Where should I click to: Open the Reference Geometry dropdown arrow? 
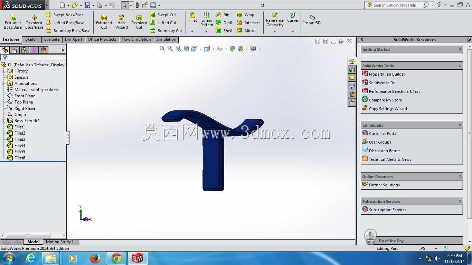click(275, 32)
